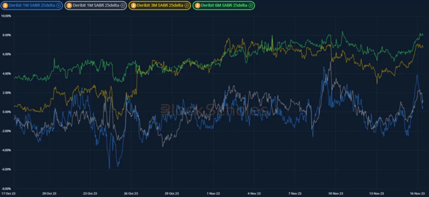Click the 7 Nov 23 date label

[x=295, y=194]
